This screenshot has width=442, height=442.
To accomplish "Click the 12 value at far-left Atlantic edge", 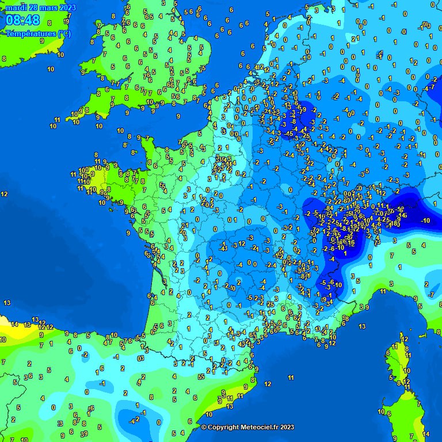I will pos(4,194).
